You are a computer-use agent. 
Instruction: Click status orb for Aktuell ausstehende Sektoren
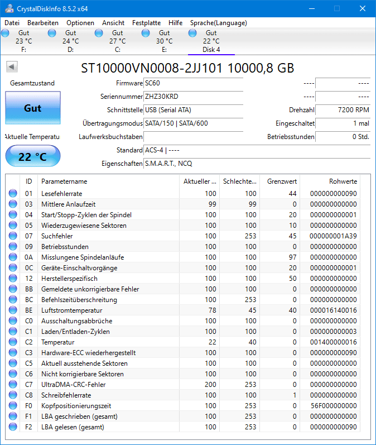pyautogui.click(x=13, y=363)
